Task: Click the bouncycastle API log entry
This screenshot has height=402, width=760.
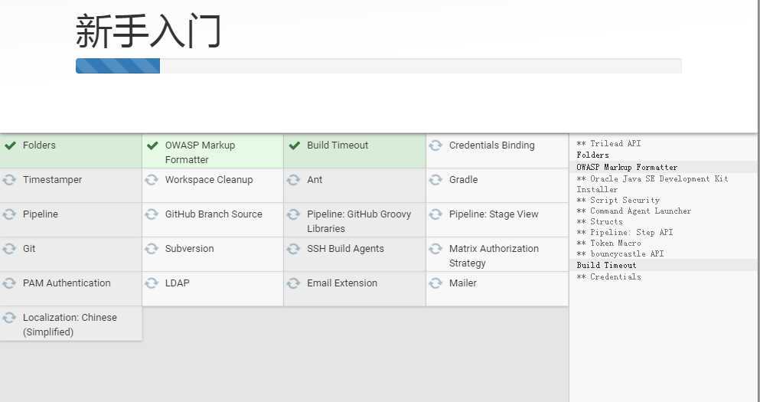Action: [x=620, y=253]
